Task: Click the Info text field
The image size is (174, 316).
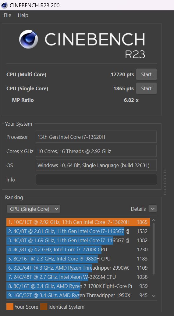Action: [x=96, y=180]
